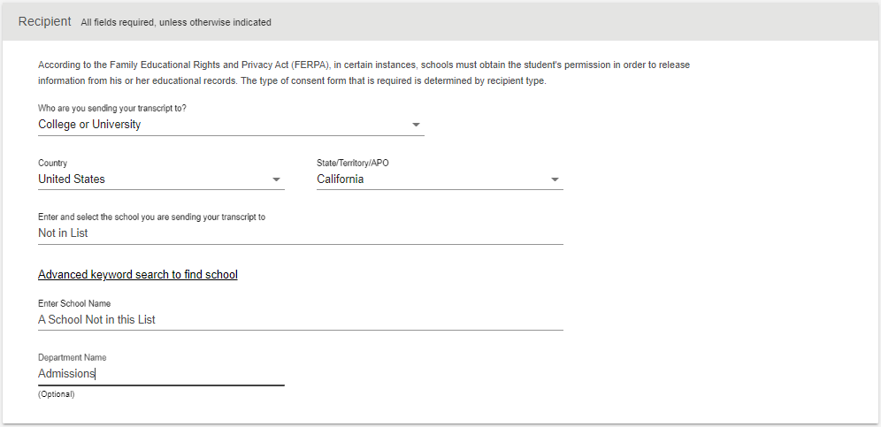This screenshot has height=427, width=881.
Task: Click the 'Country' field label
Action: [x=52, y=163]
